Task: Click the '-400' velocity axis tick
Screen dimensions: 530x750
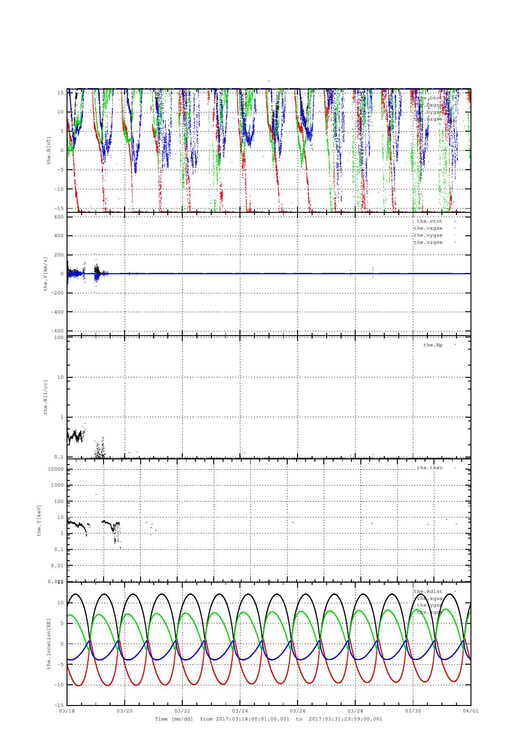Action: pyautogui.click(x=58, y=312)
